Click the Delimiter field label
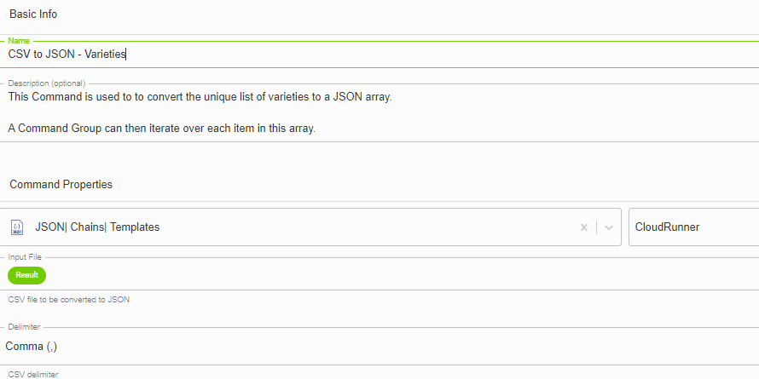This screenshot has width=759, height=379. tap(24, 327)
